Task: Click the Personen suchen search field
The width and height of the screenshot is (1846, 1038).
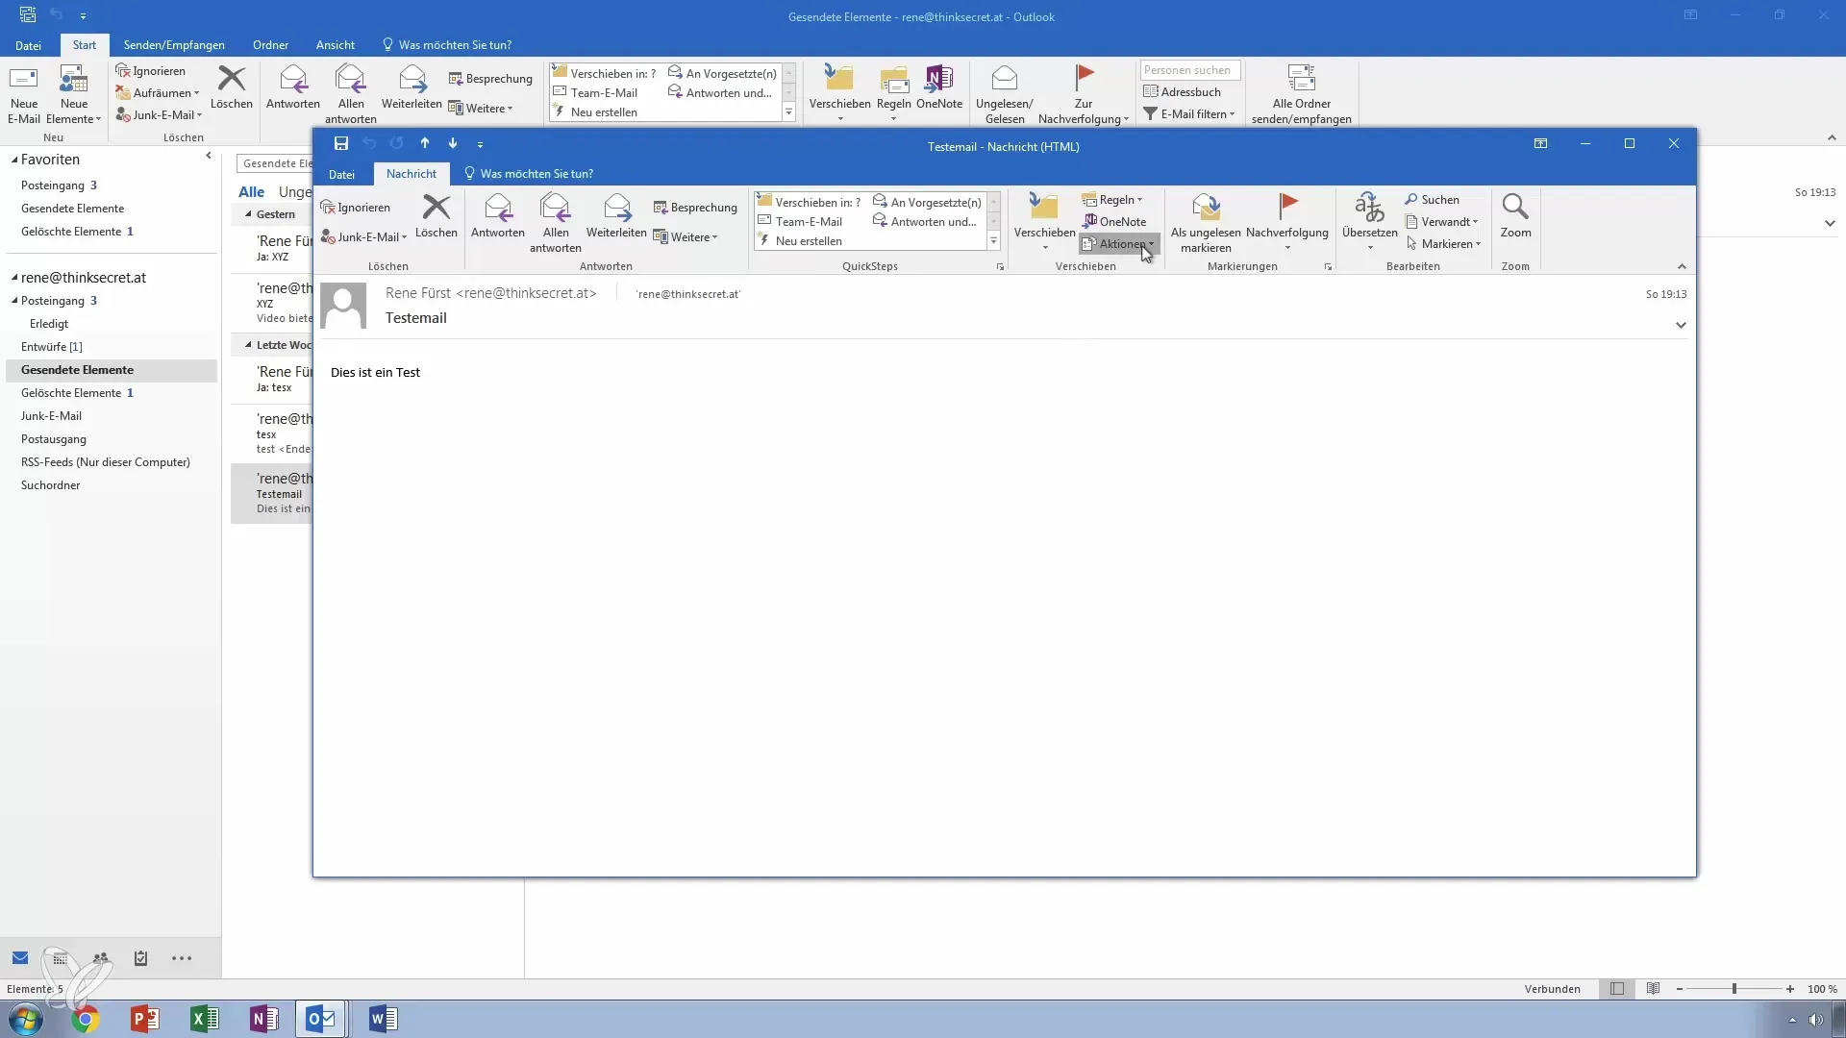Action: tap(1190, 70)
